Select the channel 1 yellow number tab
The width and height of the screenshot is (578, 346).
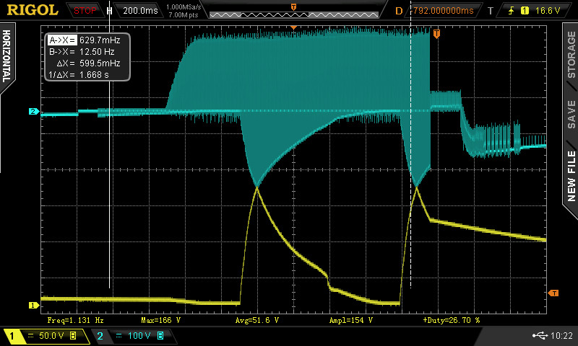pos(12,336)
